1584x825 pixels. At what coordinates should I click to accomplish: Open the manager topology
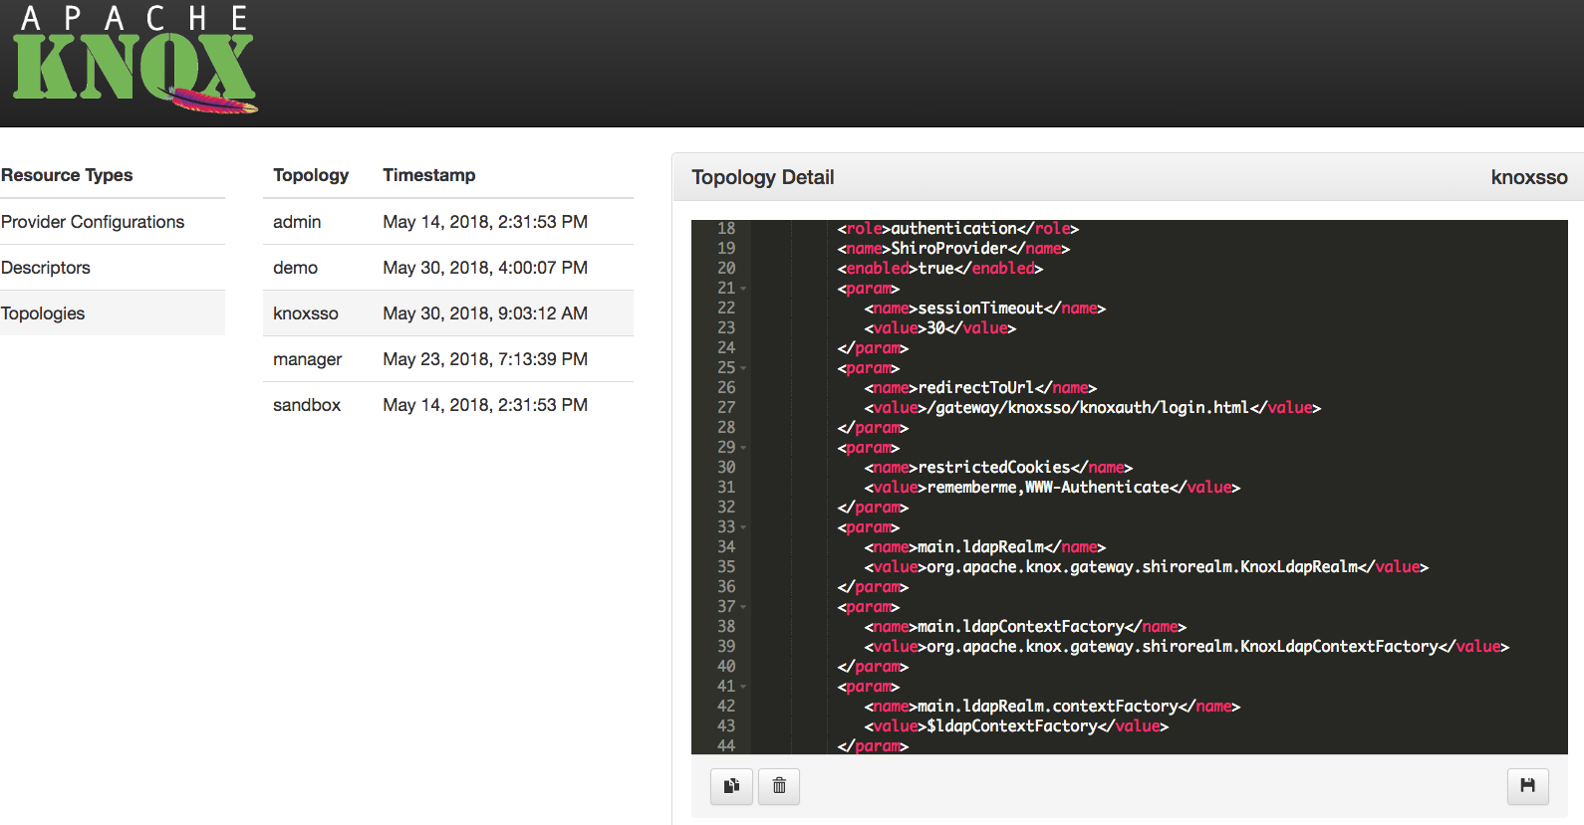pos(307,359)
